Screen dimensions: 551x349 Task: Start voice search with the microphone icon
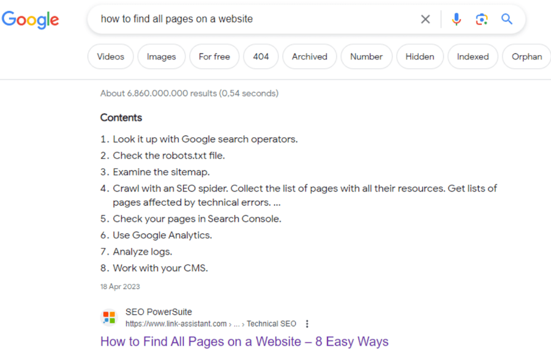(x=456, y=20)
